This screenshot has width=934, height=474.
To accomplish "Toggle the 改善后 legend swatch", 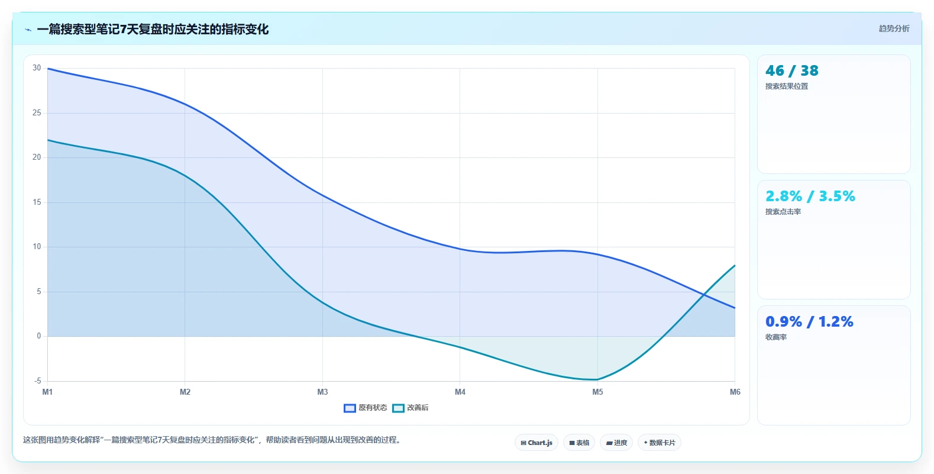I will 398,408.
